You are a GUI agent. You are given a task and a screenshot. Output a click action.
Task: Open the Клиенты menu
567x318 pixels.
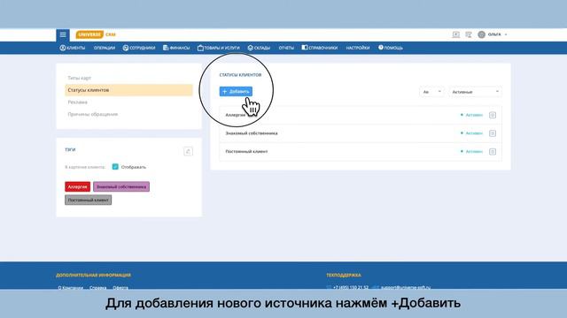[73, 48]
